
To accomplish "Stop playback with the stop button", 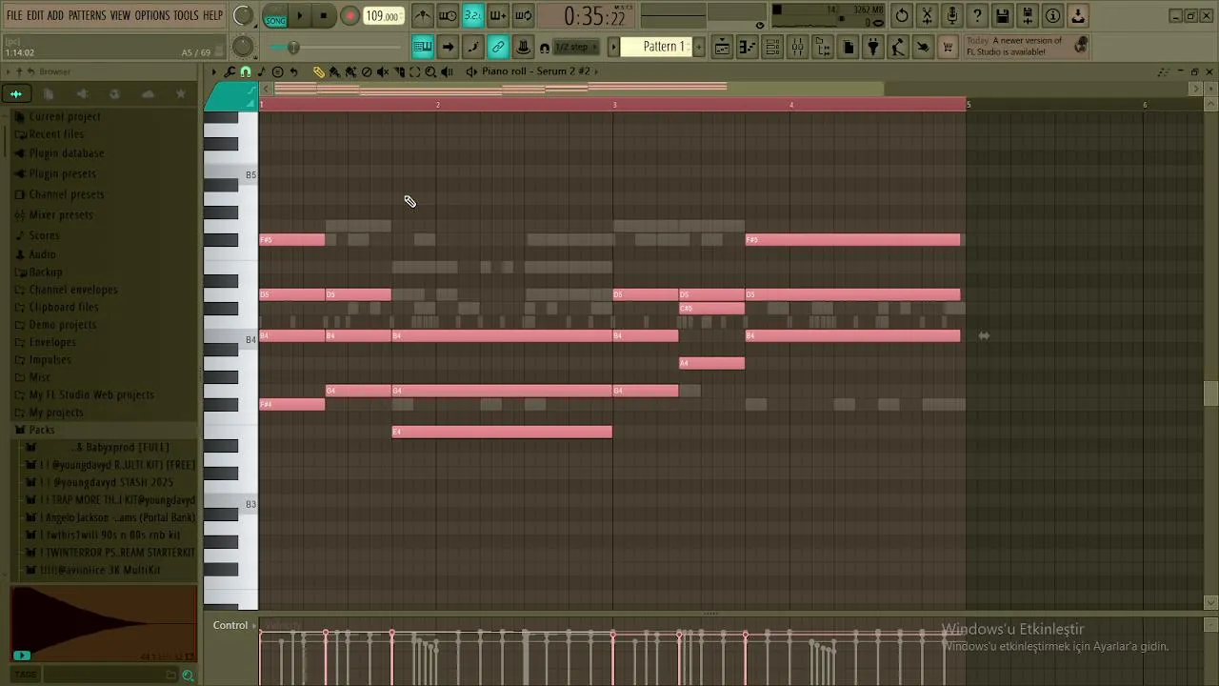I will [x=324, y=16].
